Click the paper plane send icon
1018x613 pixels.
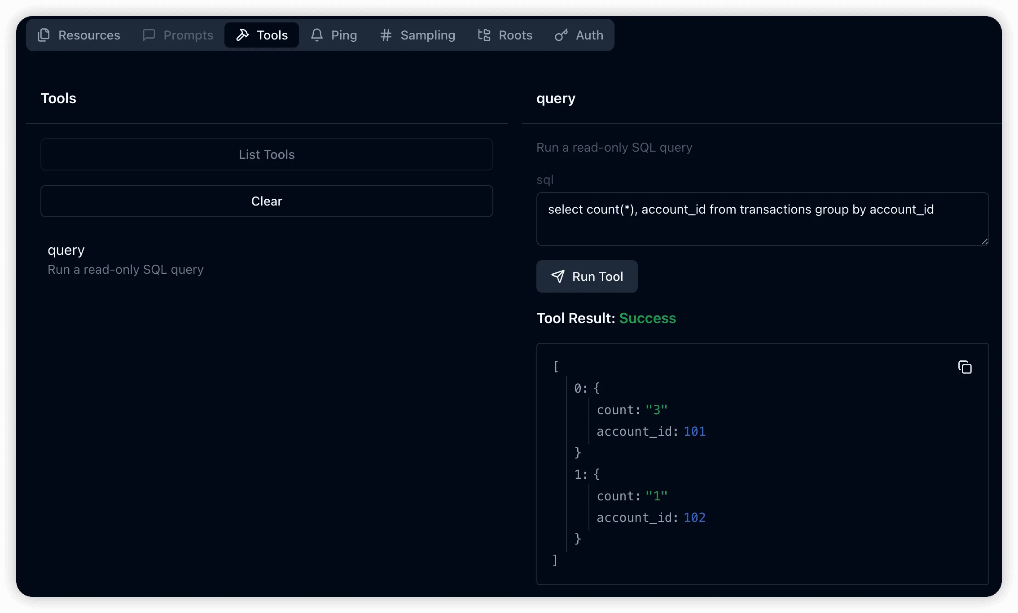pyautogui.click(x=558, y=276)
